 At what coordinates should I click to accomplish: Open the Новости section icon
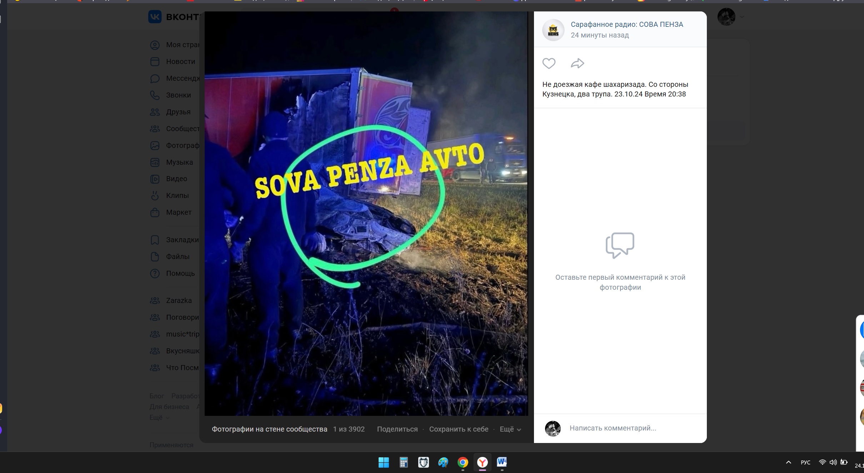click(155, 61)
